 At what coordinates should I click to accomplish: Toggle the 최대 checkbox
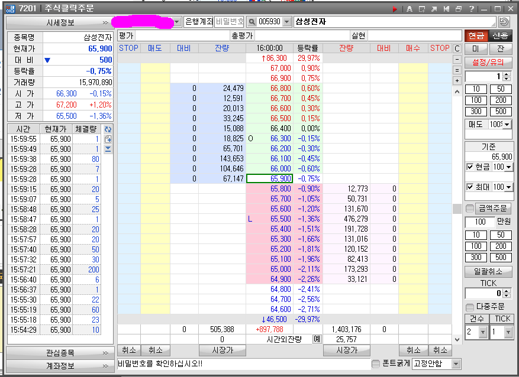point(470,187)
